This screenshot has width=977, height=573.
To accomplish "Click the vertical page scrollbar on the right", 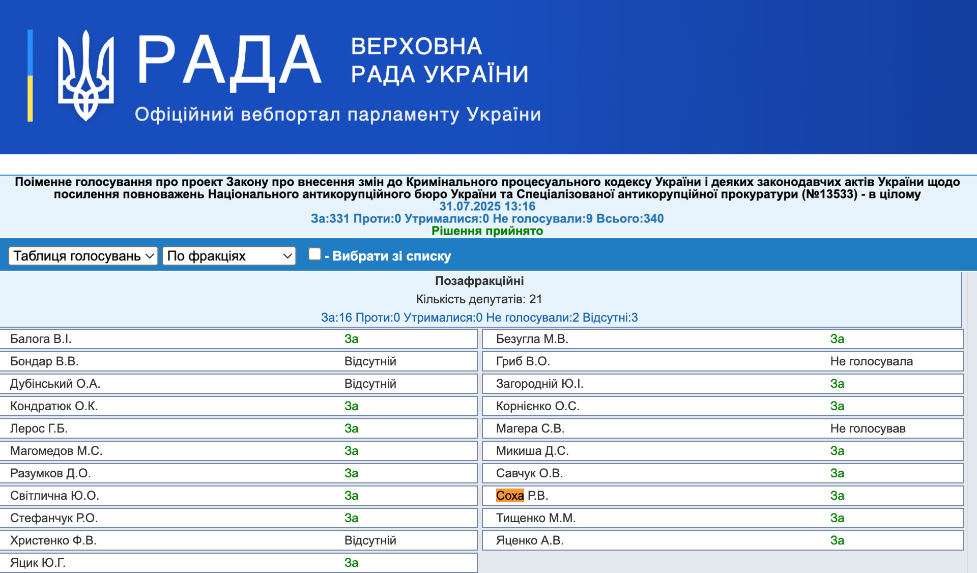I will point(972,422).
